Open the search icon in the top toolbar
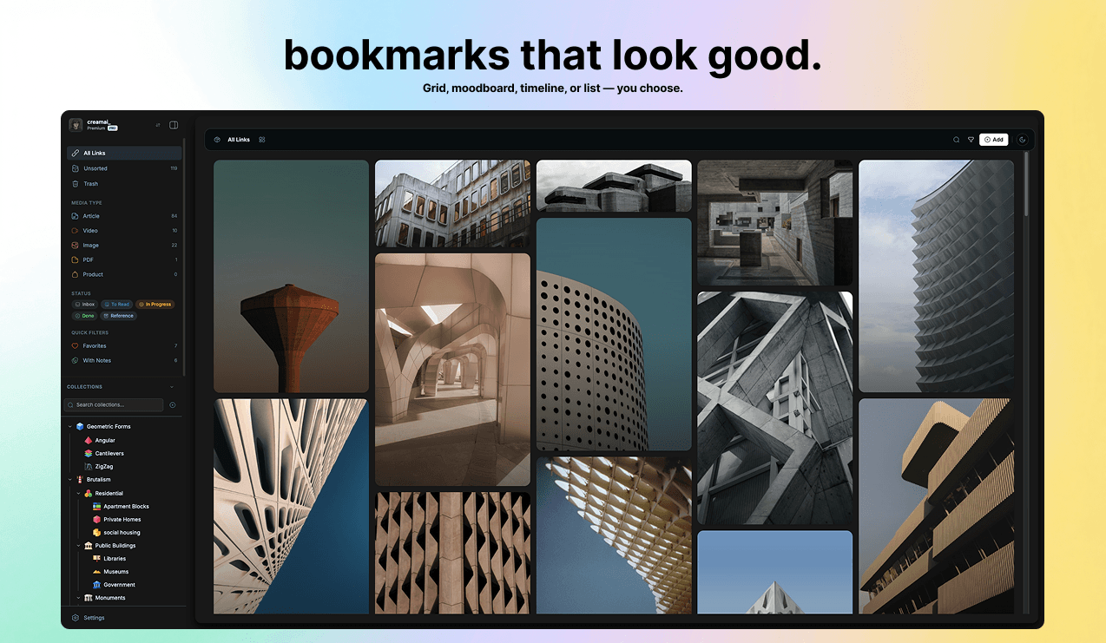 point(956,139)
